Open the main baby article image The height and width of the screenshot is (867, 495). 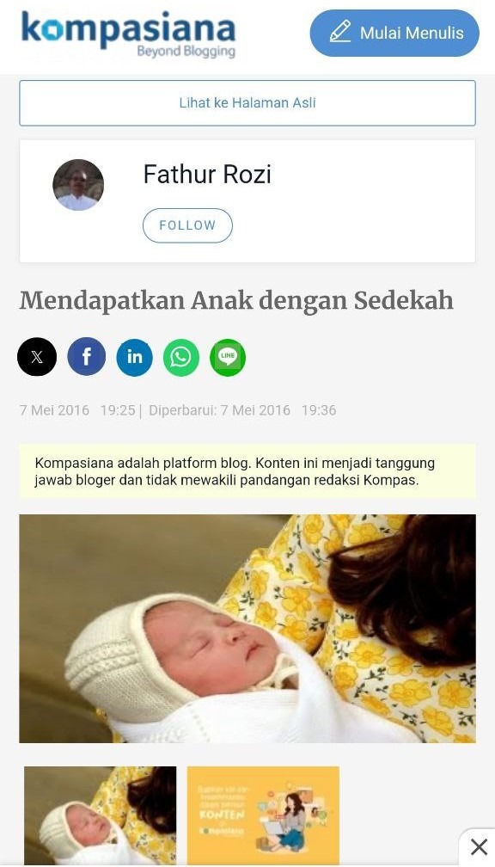247,629
